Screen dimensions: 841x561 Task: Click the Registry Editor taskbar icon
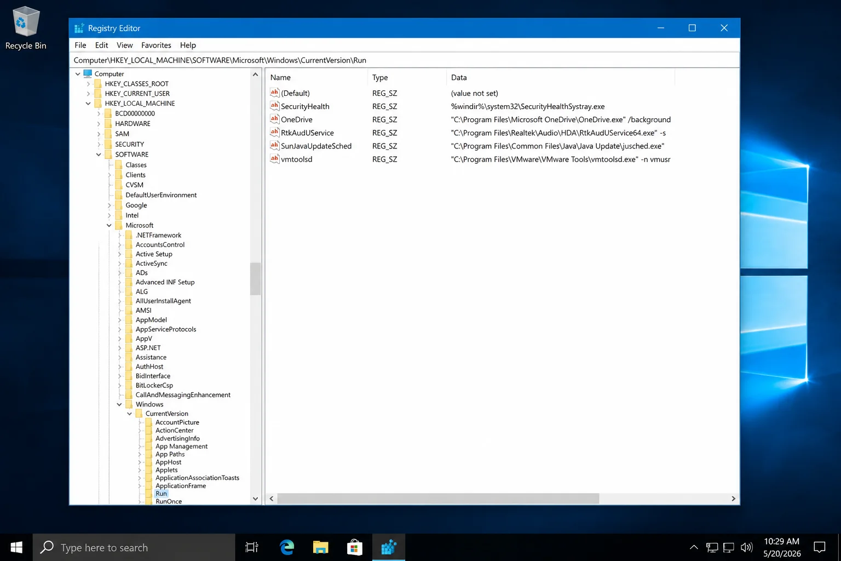(x=389, y=547)
